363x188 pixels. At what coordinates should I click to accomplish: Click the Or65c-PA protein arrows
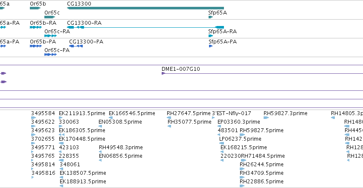[x=50, y=55]
